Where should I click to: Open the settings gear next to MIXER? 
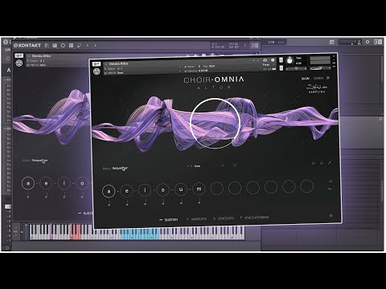328,78
